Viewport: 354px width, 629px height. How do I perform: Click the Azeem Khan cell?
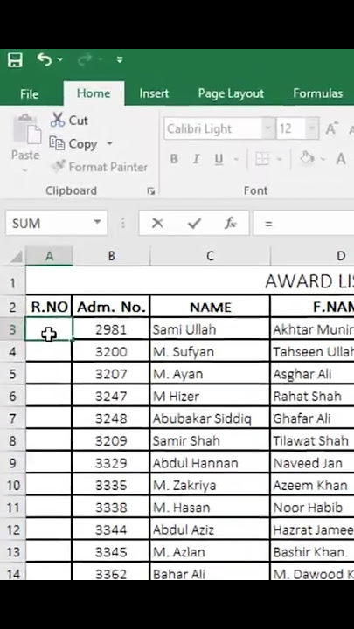click(313, 485)
